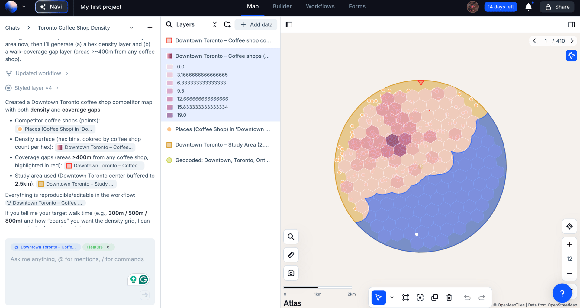The height and width of the screenshot is (308, 580).
Task: Open the select tool dropdown arrow
Action: 392,298
